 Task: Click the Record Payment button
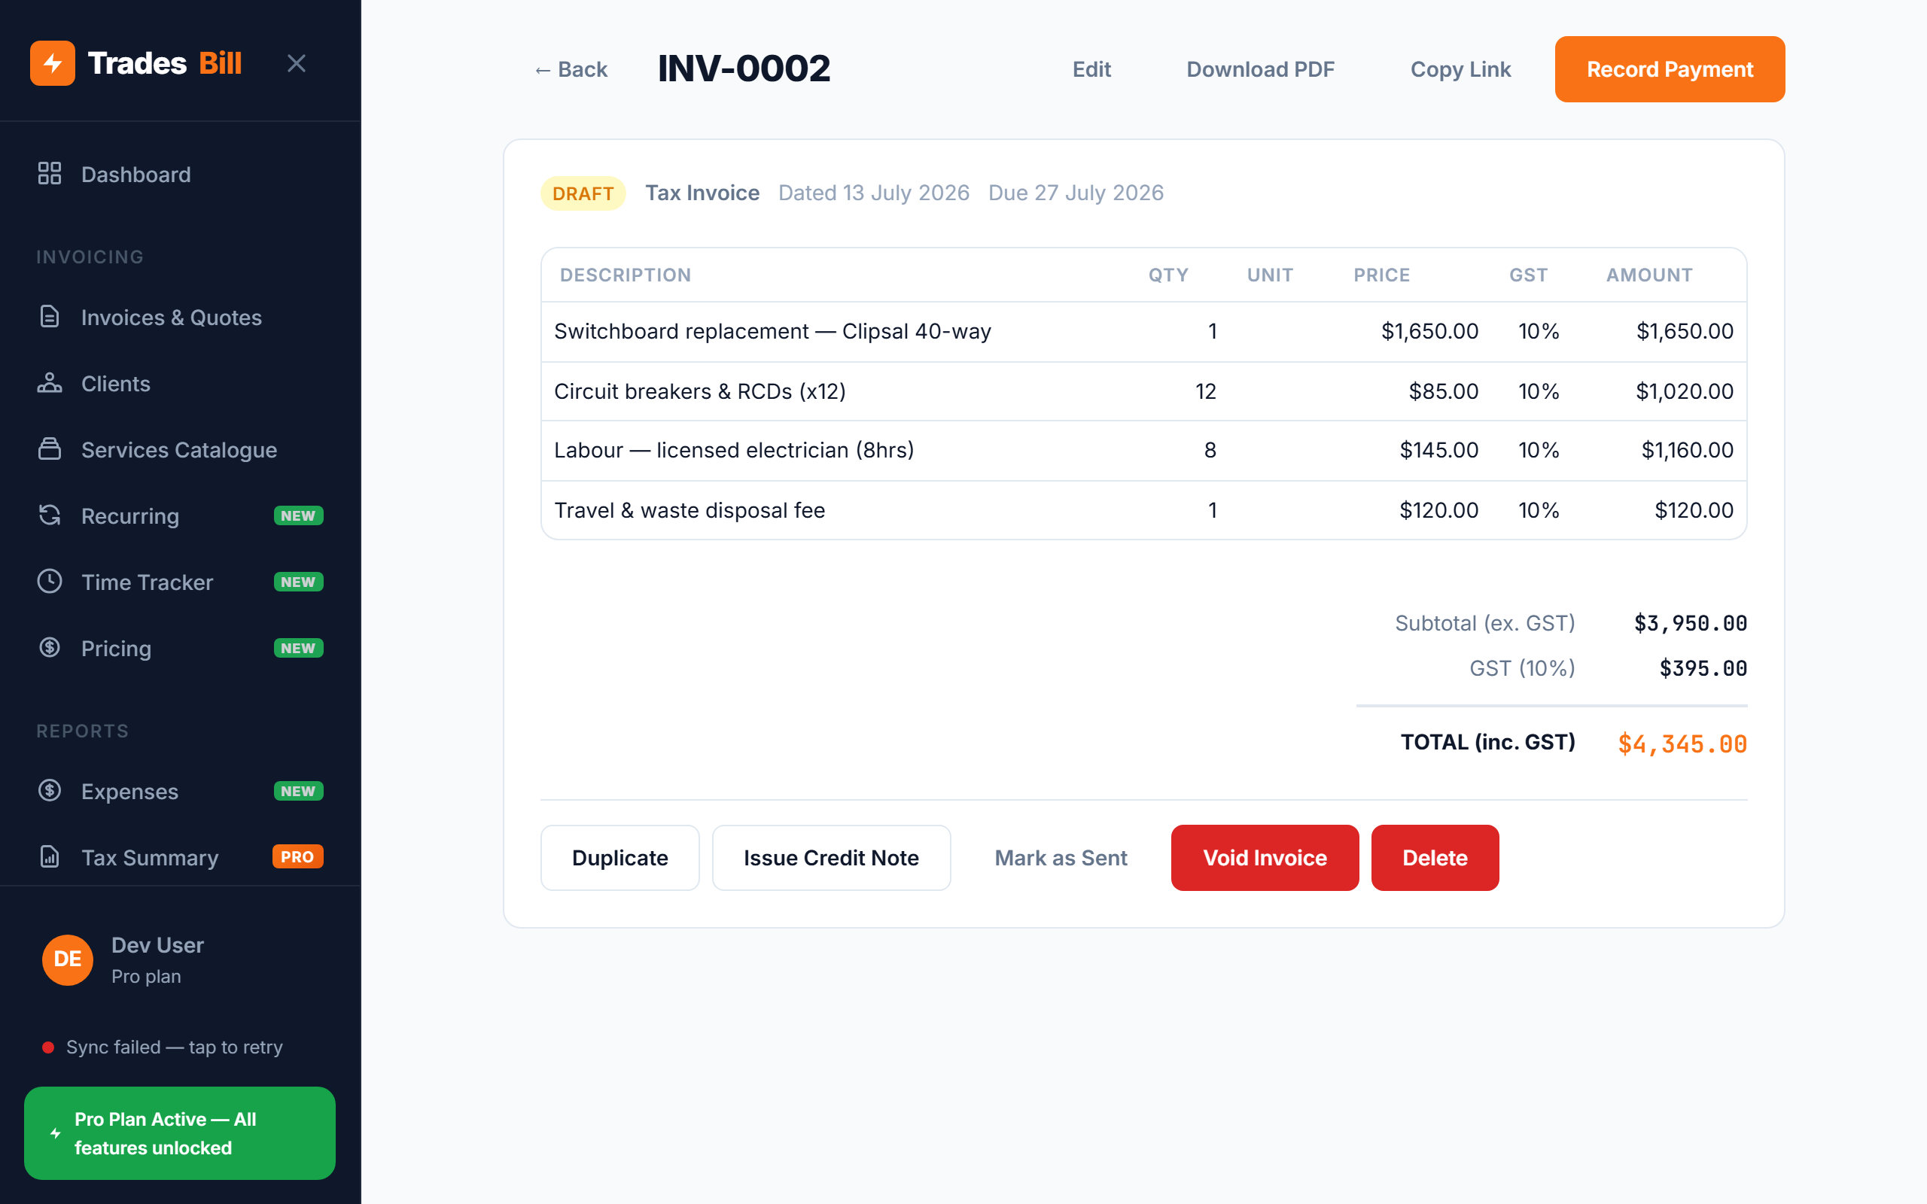pyautogui.click(x=1670, y=69)
